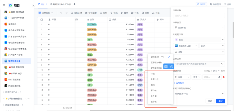Click 添加记录 to add a record
This screenshot has height=111, width=234.
76,13
